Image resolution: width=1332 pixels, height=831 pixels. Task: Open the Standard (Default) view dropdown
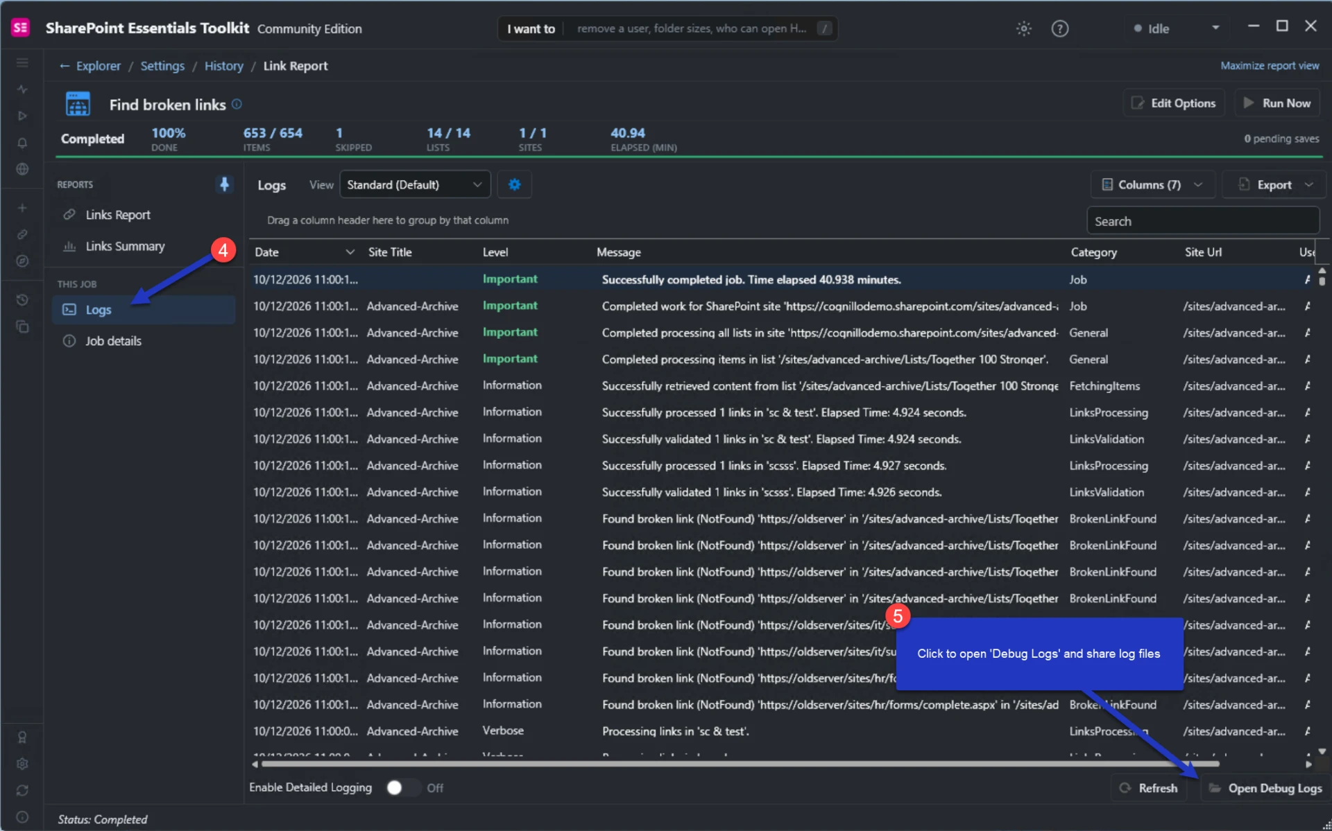pos(415,184)
